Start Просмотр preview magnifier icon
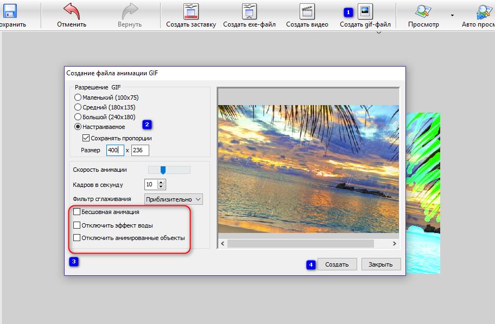495x324 pixels. (423, 11)
